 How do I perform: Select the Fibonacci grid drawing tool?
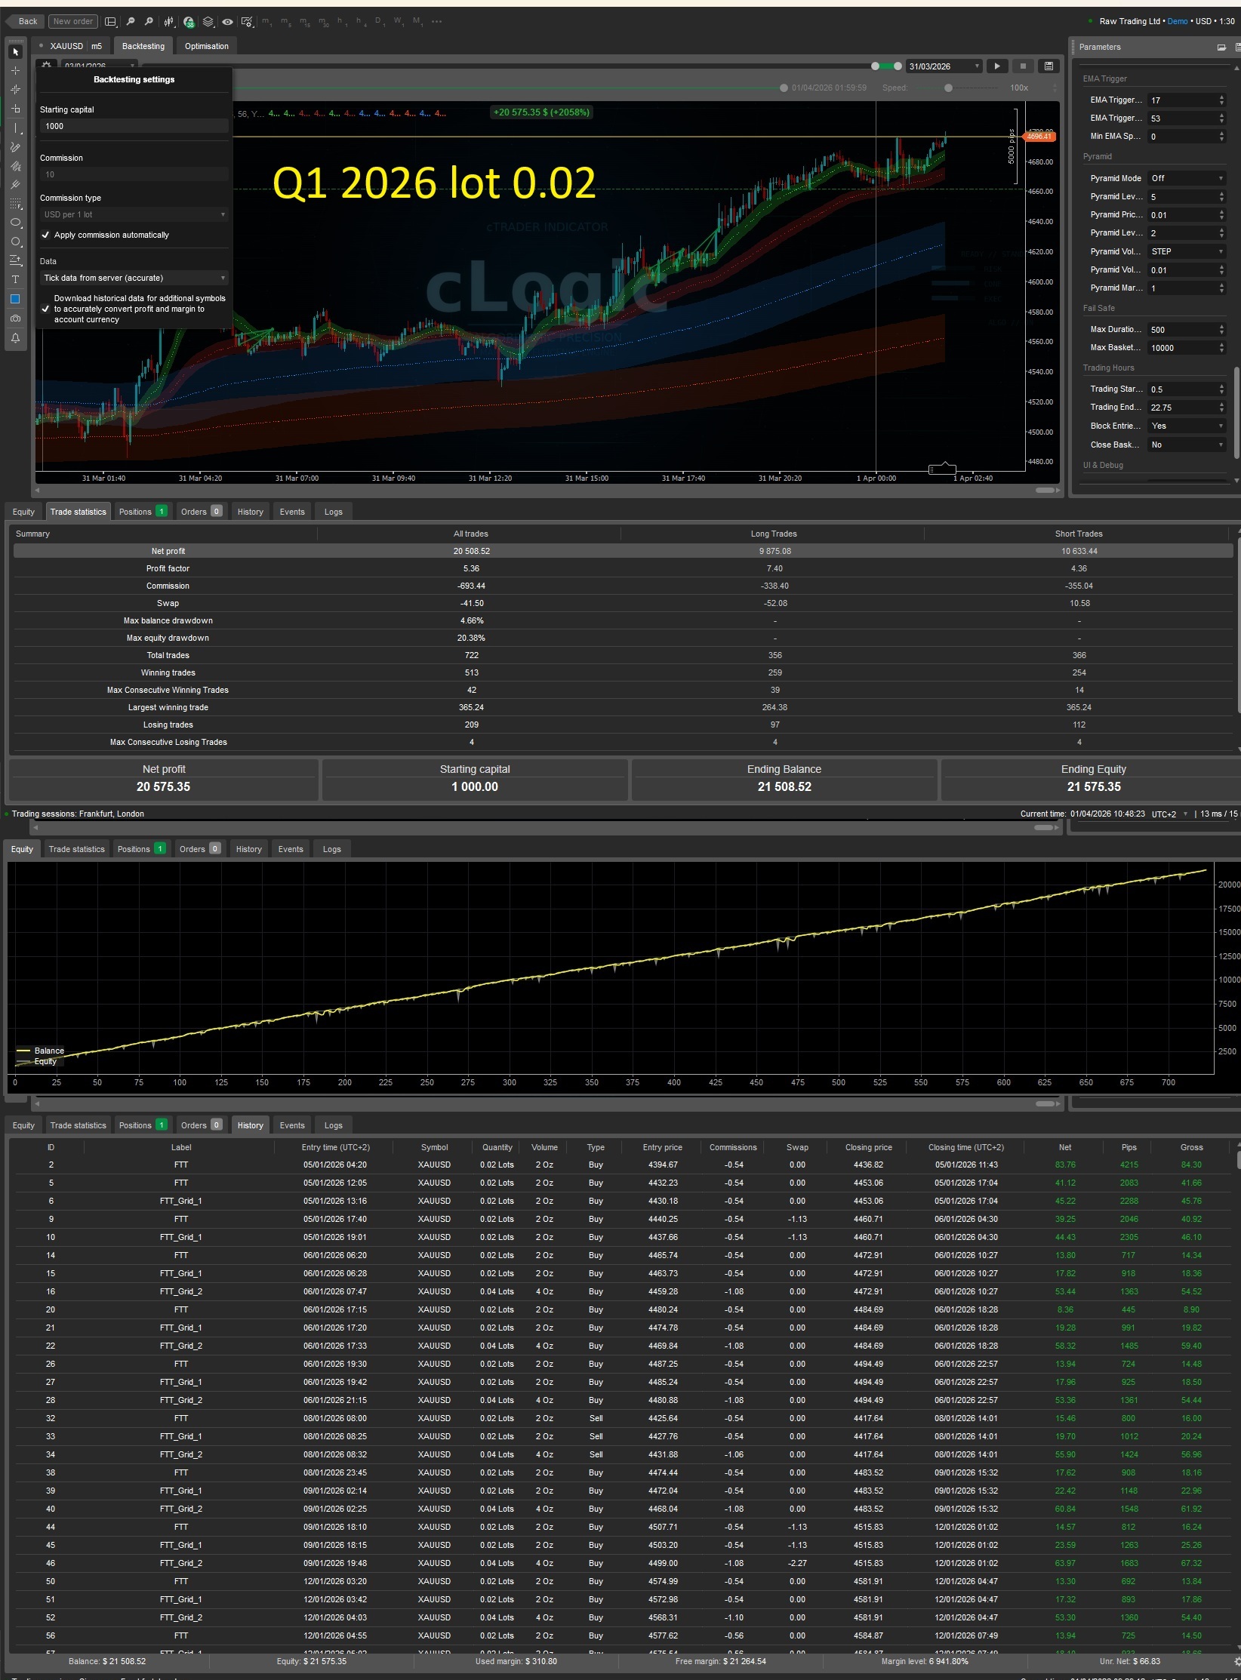(x=15, y=204)
